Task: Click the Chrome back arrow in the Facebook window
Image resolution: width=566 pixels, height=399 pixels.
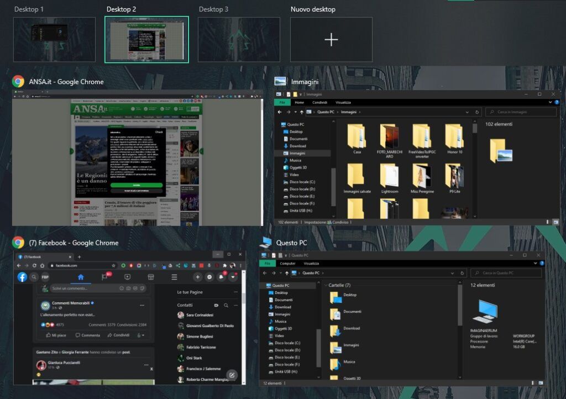Action: tap(19, 265)
